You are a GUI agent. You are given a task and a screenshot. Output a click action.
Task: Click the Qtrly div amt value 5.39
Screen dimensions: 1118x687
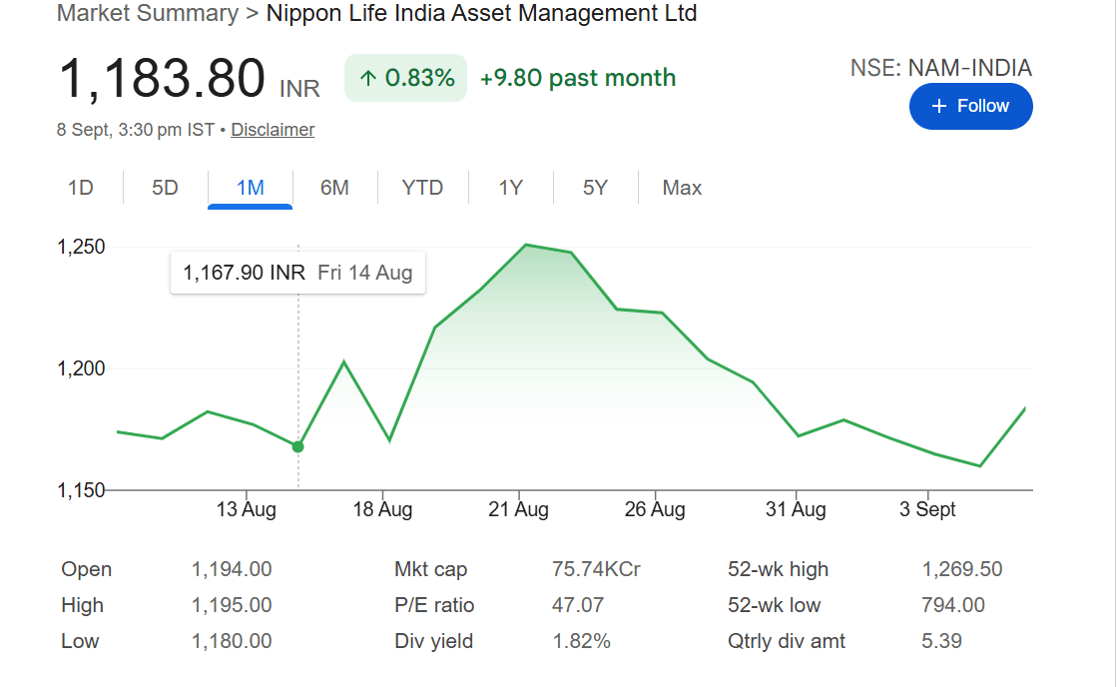point(941,641)
